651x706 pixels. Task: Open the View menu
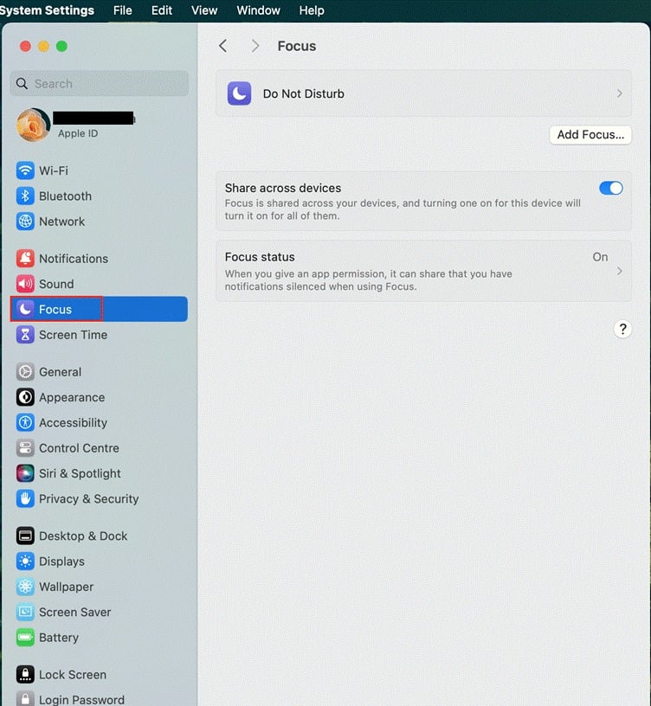(204, 10)
